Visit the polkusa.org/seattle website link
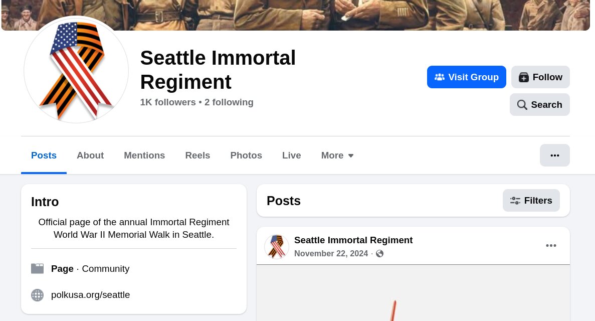 (90, 295)
